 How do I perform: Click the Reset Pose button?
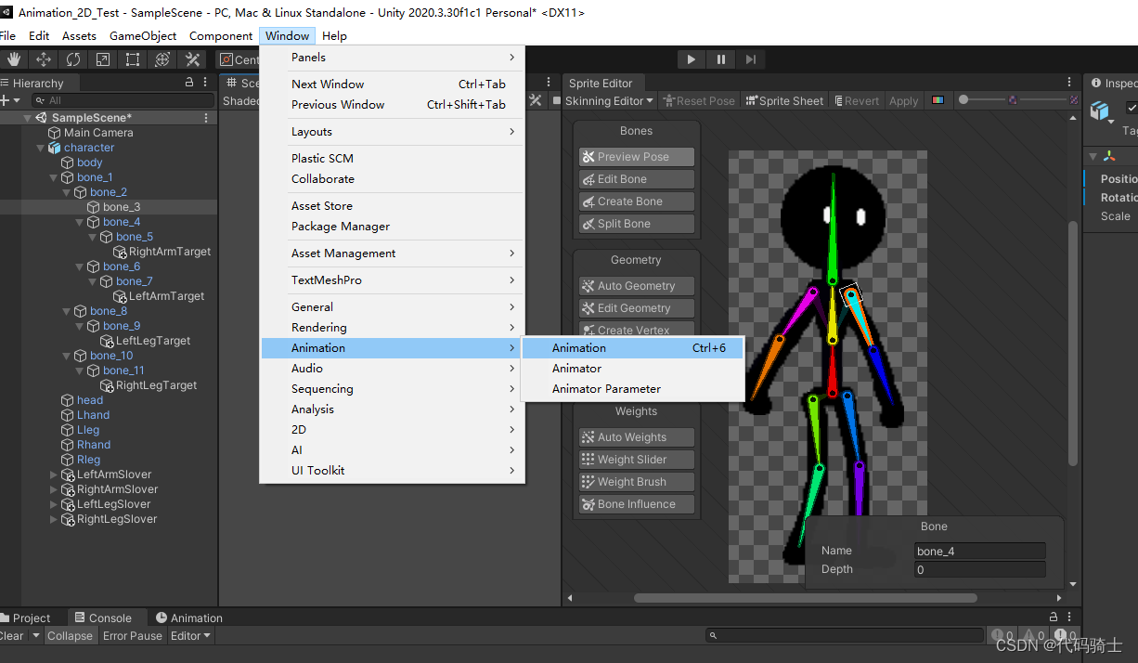[700, 100]
